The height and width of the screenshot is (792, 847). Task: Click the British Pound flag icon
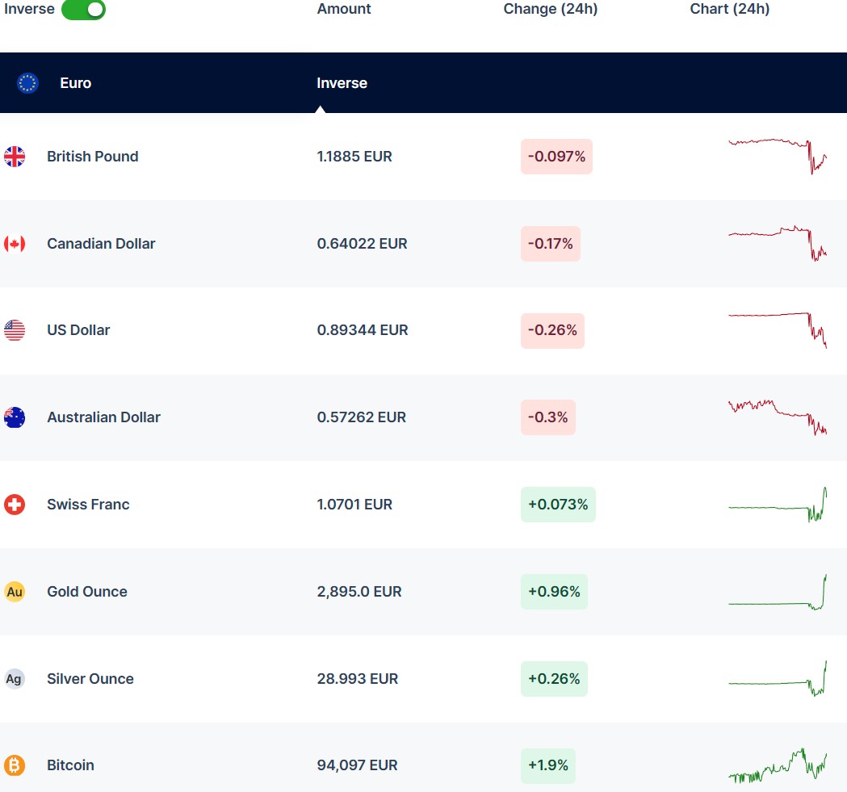tap(15, 157)
